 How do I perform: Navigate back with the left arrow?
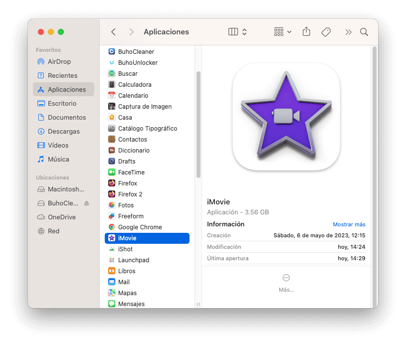click(113, 31)
